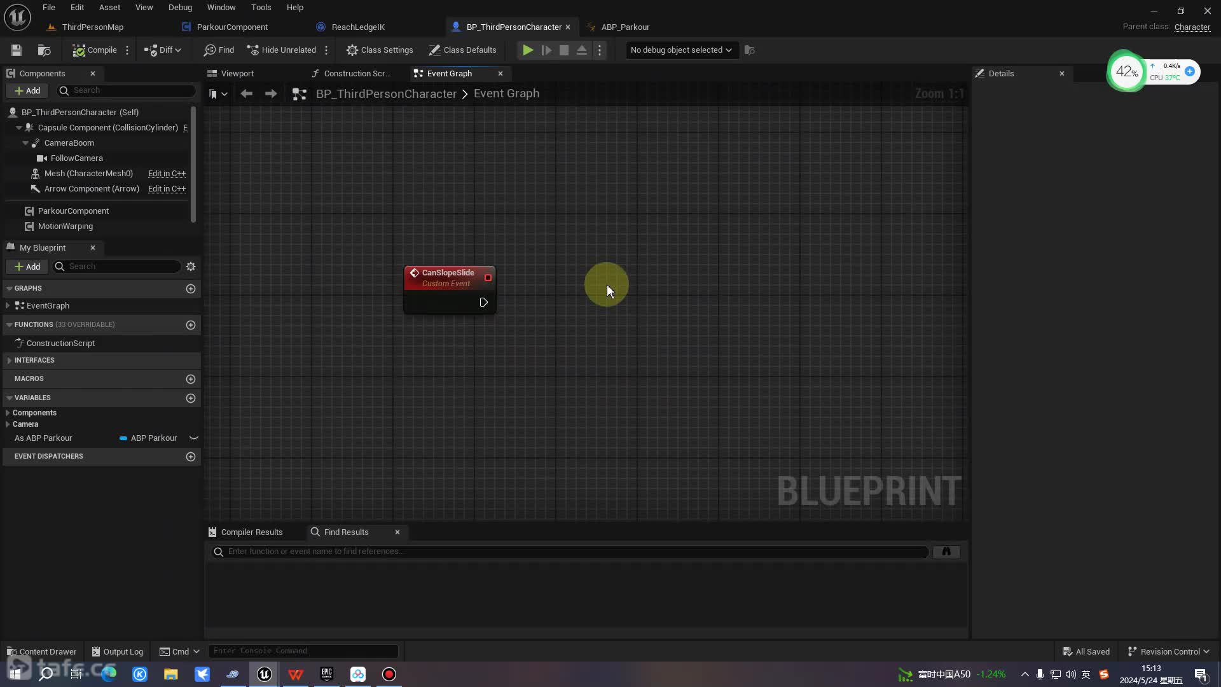Viewport: 1221px width, 687px height.
Task: Open the Tools menu
Action: pos(261,8)
